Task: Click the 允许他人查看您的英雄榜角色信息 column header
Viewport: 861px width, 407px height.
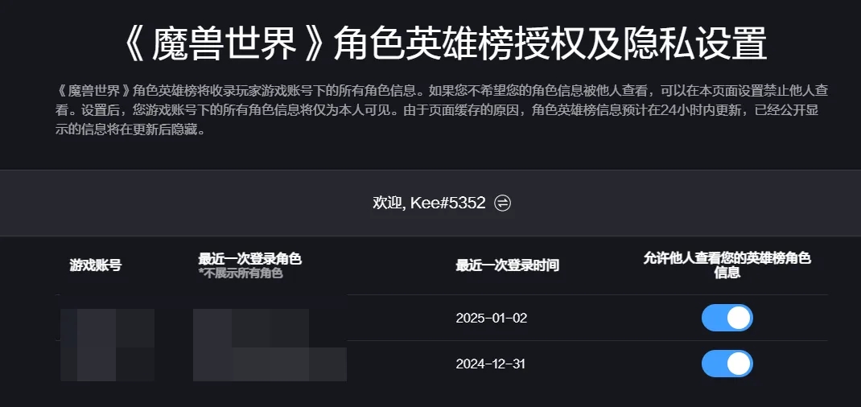Action: 727,265
